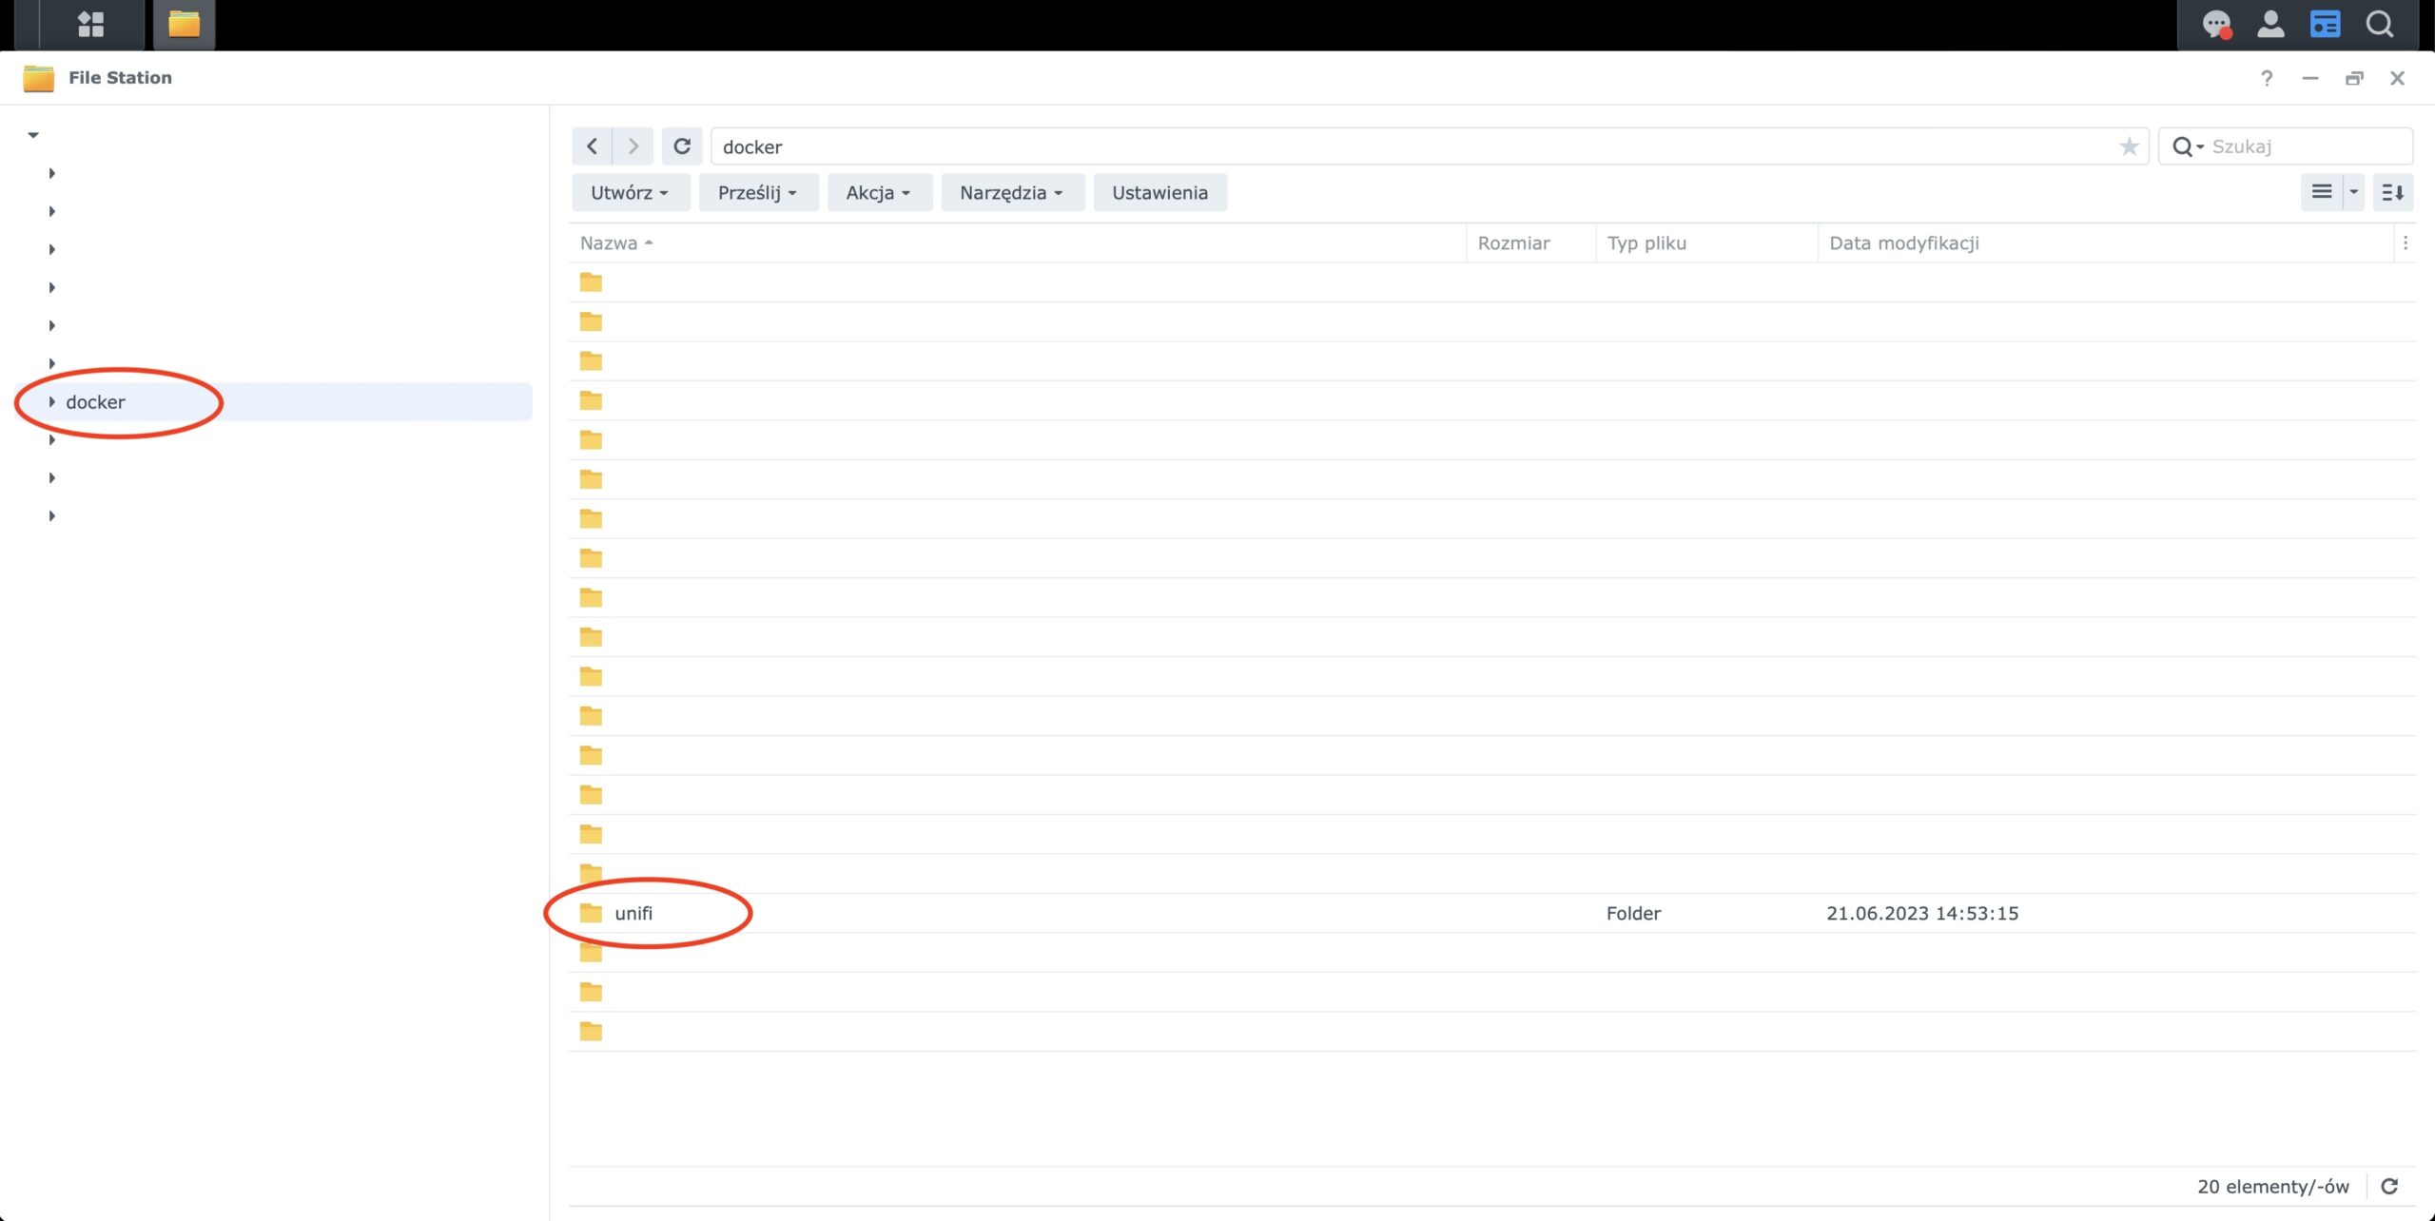Image resolution: width=2435 pixels, height=1221 pixels.
Task: Click the Folder type cell for unifi
Action: coord(1633,913)
